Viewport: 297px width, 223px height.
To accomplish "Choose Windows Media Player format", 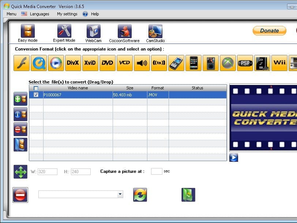I will click(56, 63).
